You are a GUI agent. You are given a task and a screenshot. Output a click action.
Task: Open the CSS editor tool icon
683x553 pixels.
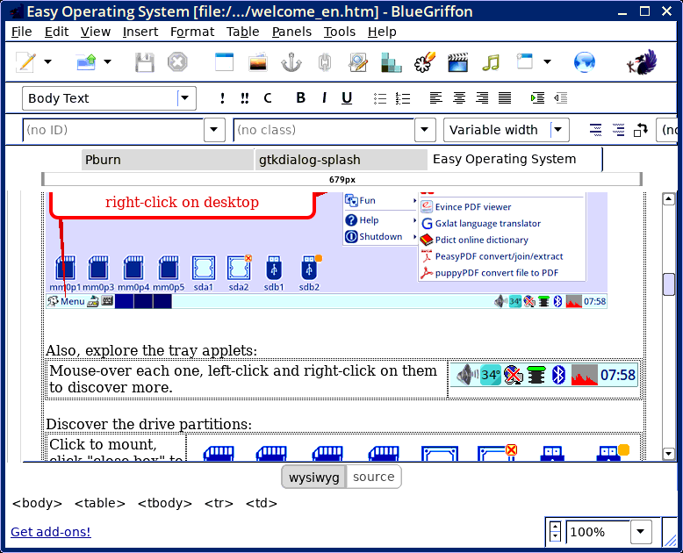pos(358,62)
